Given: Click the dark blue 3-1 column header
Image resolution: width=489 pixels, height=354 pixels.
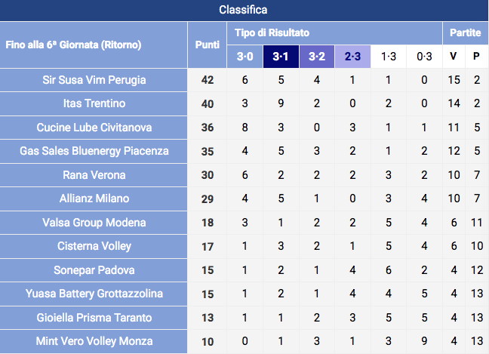Looking at the screenshot, I should coord(281,57).
